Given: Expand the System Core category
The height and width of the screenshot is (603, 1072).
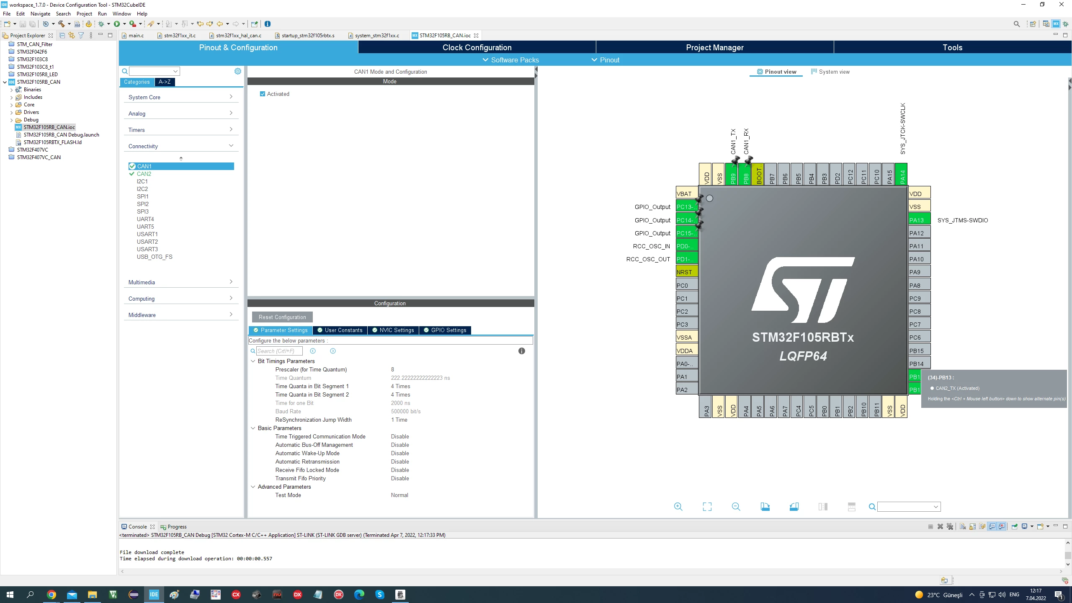Looking at the screenshot, I should point(180,97).
